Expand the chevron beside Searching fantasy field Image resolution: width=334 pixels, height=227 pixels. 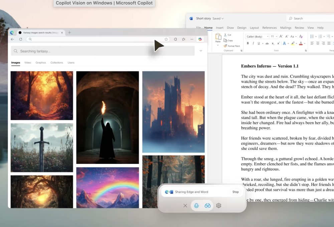point(201,51)
